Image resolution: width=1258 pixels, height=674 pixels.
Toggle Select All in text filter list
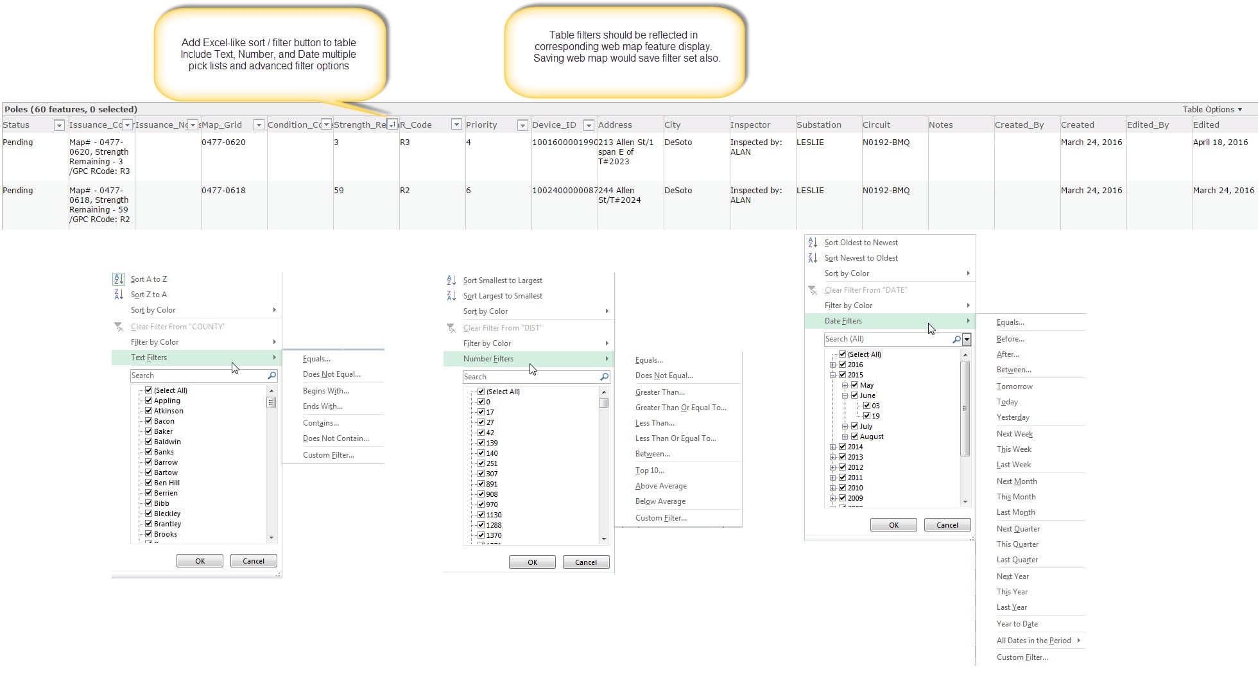148,390
